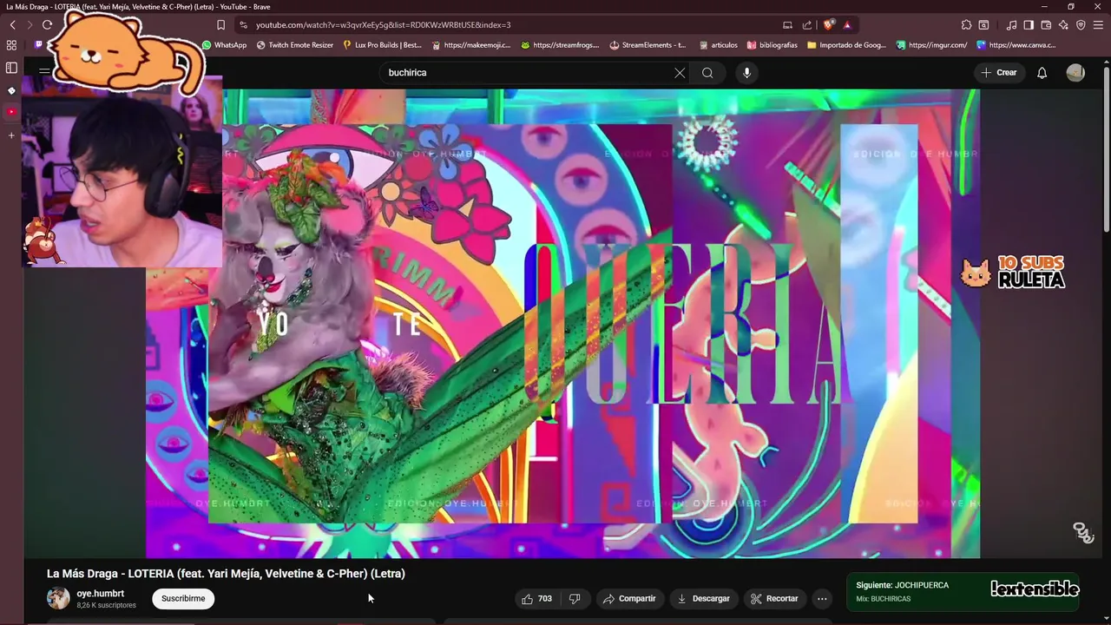Image resolution: width=1111 pixels, height=625 pixels.
Task: Open notifications bell
Action: click(1042, 73)
